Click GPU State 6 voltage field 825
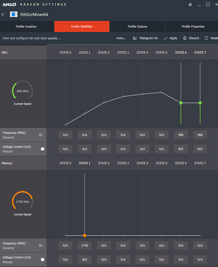The width and height of the screenshot is (218, 267). pos(181,149)
